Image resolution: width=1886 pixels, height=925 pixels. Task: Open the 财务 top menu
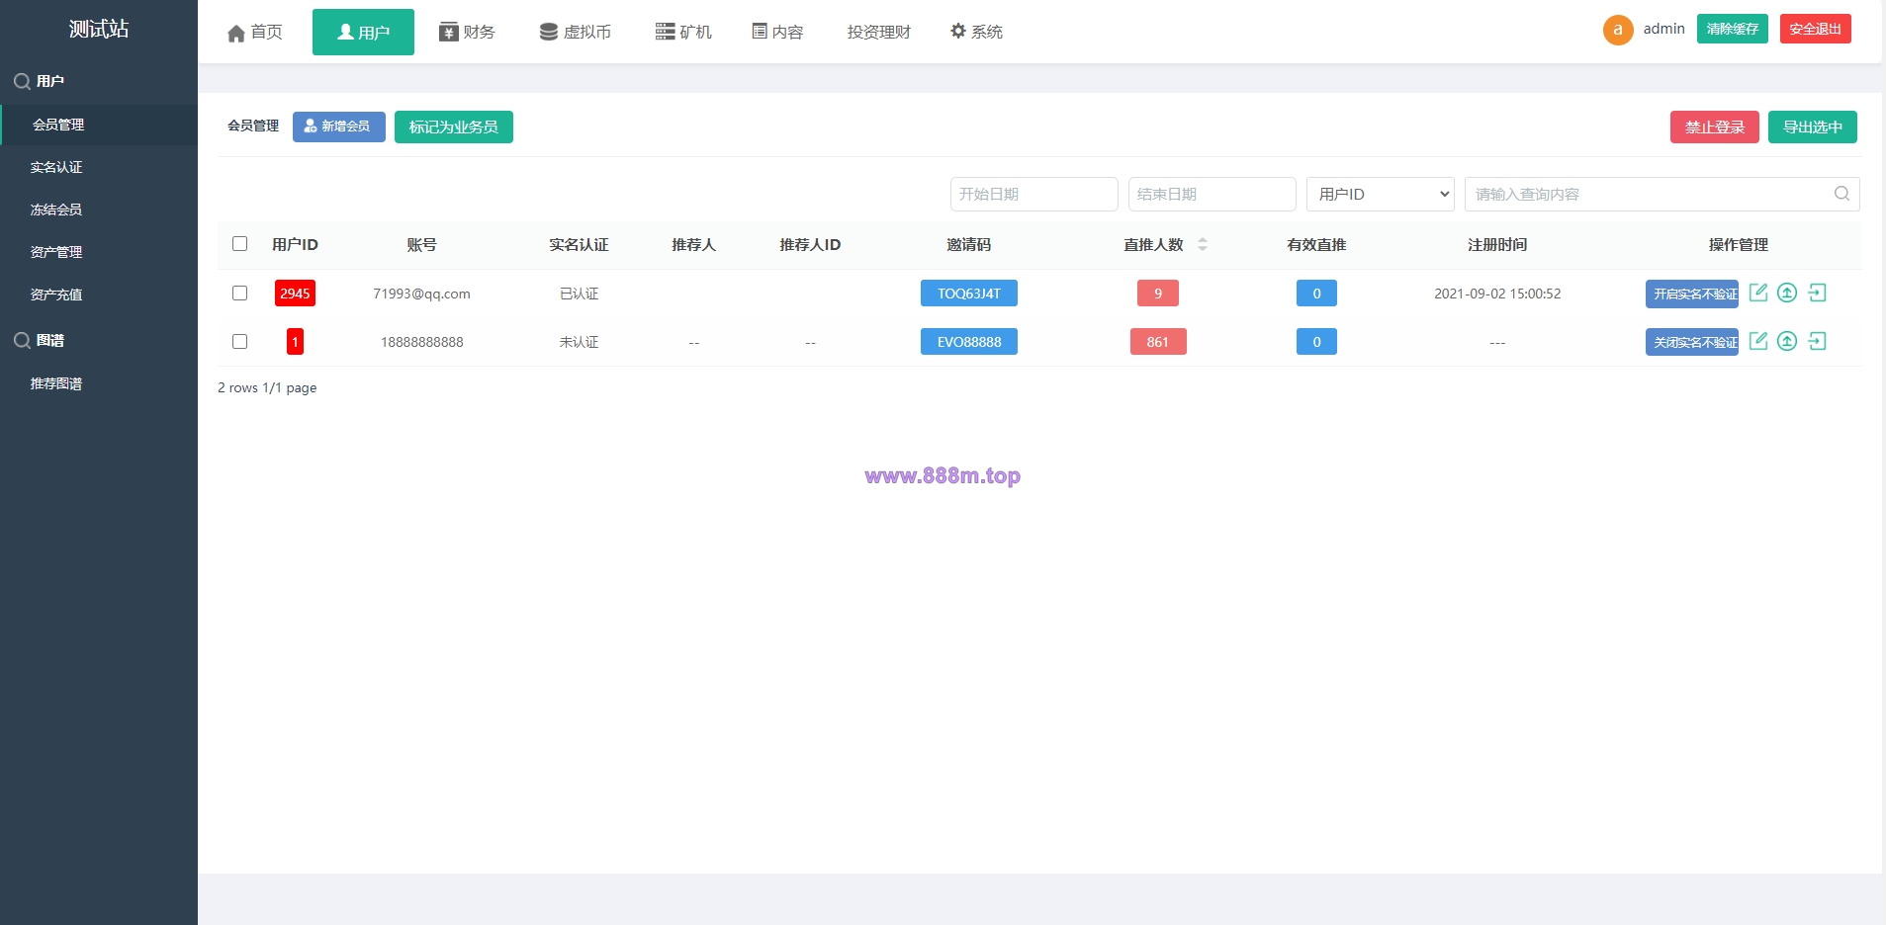tap(467, 32)
